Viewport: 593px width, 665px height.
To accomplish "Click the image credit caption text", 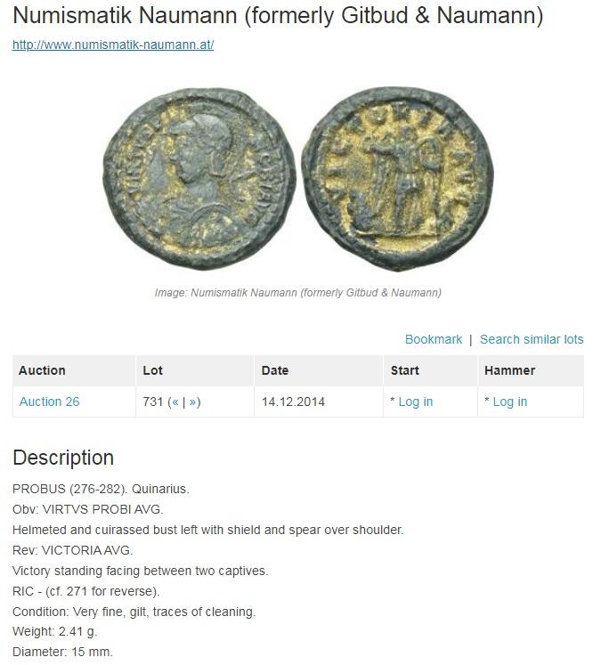I will tap(297, 293).
